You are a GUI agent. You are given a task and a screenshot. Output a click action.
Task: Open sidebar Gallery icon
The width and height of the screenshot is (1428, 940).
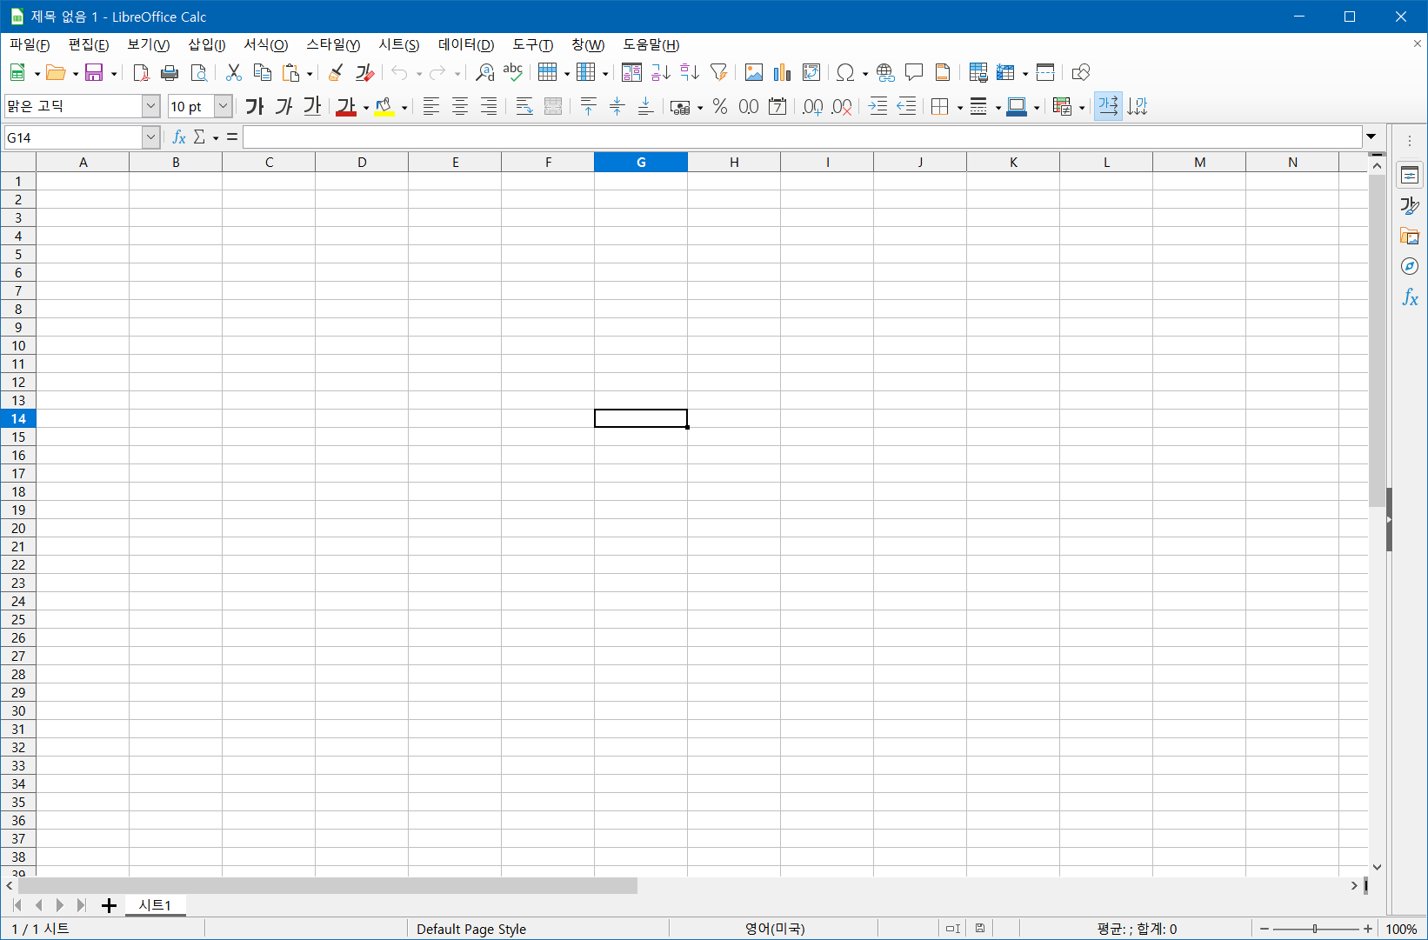pyautogui.click(x=1410, y=236)
